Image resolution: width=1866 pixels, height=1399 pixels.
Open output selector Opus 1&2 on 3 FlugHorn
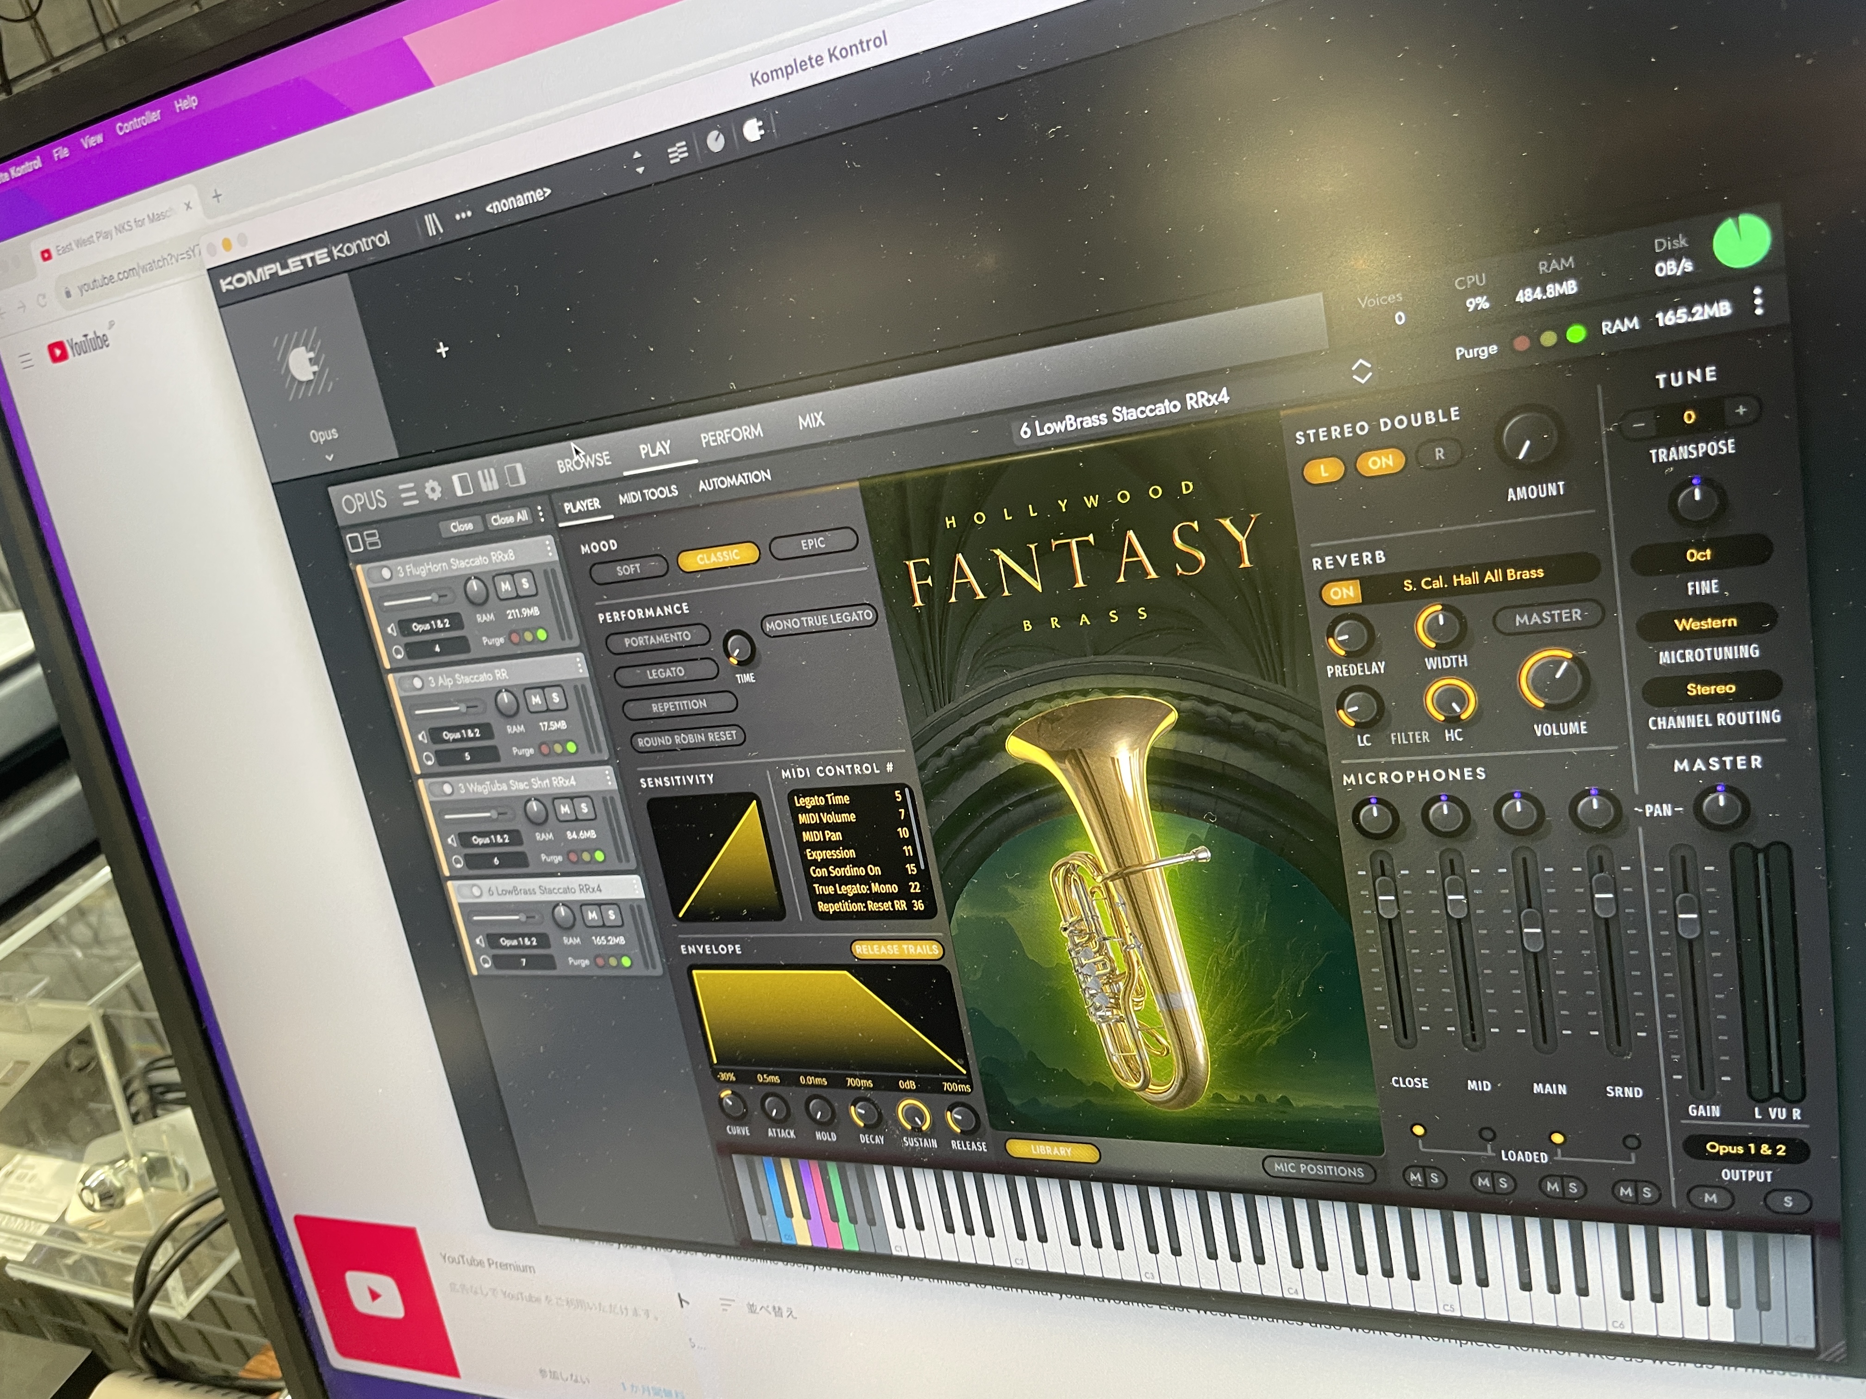pyautogui.click(x=430, y=625)
